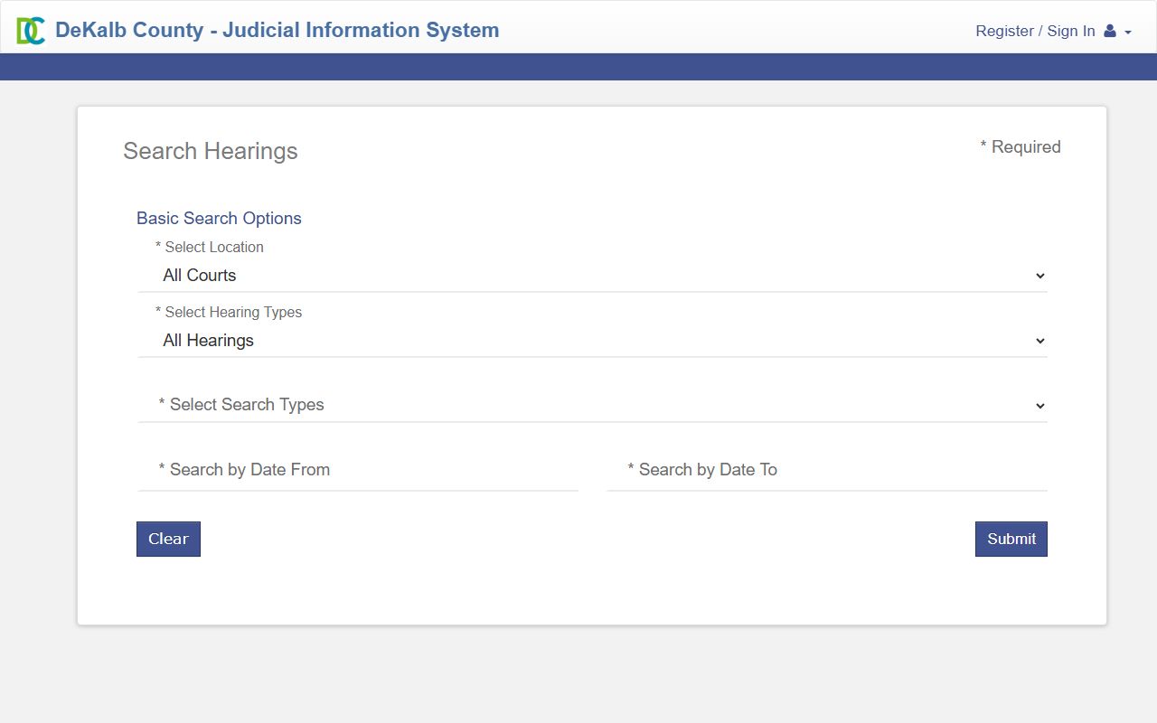This screenshot has height=723, width=1157.
Task: Click the * Required note
Action: pyautogui.click(x=1021, y=146)
